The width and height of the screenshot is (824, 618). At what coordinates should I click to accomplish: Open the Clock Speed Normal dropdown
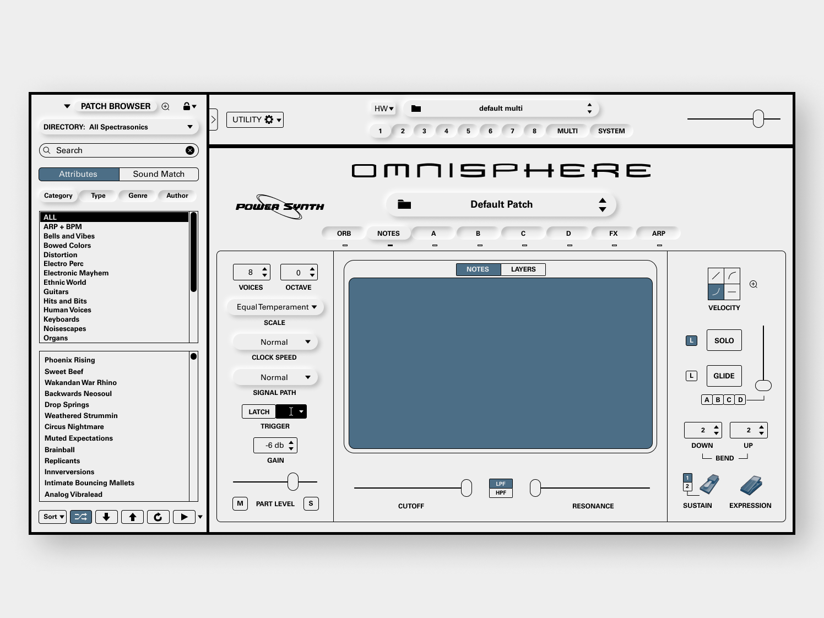(x=275, y=342)
